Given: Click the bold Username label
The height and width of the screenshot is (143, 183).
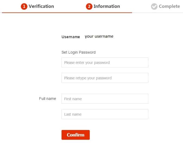Looking at the screenshot, I should pos(71,37).
